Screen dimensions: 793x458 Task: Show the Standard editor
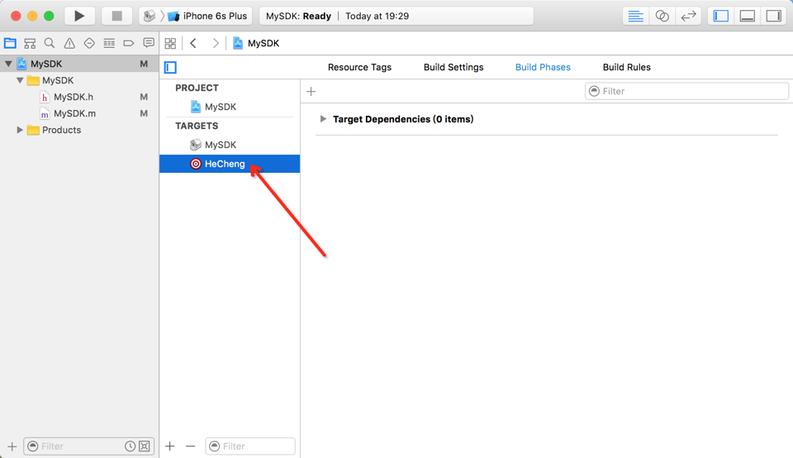click(x=636, y=16)
